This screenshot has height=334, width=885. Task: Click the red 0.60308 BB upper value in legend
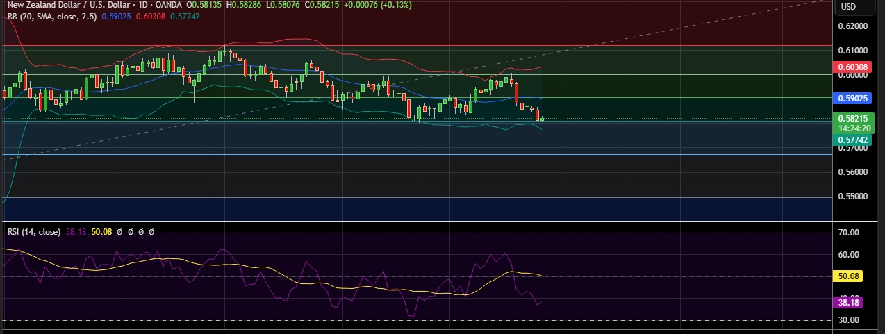(x=151, y=15)
